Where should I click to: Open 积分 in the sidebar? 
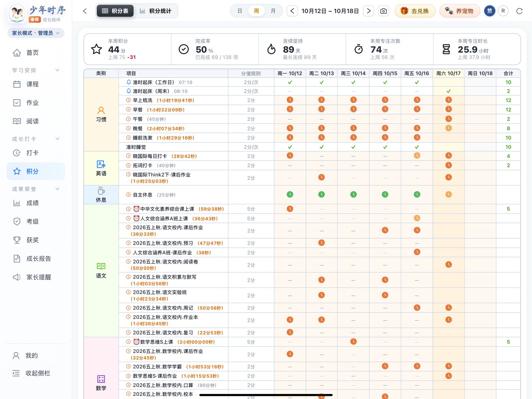(x=36, y=171)
